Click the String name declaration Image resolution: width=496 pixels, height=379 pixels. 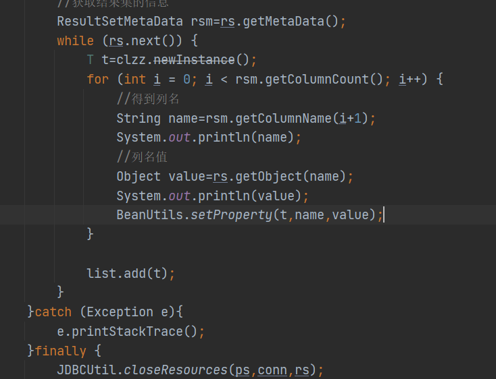coord(157,118)
